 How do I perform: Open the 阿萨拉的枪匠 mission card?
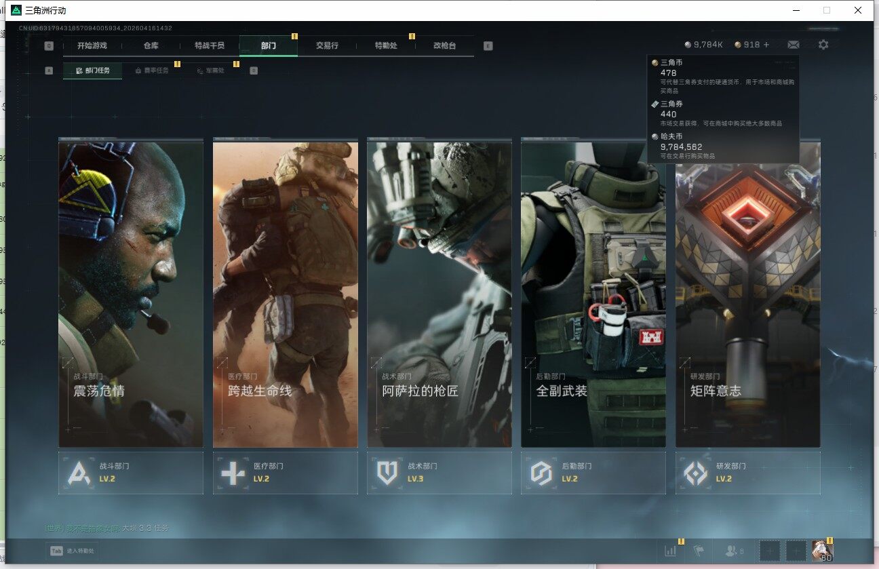click(439, 294)
